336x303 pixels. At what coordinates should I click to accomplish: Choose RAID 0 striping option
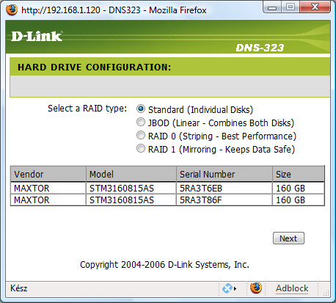[141, 135]
